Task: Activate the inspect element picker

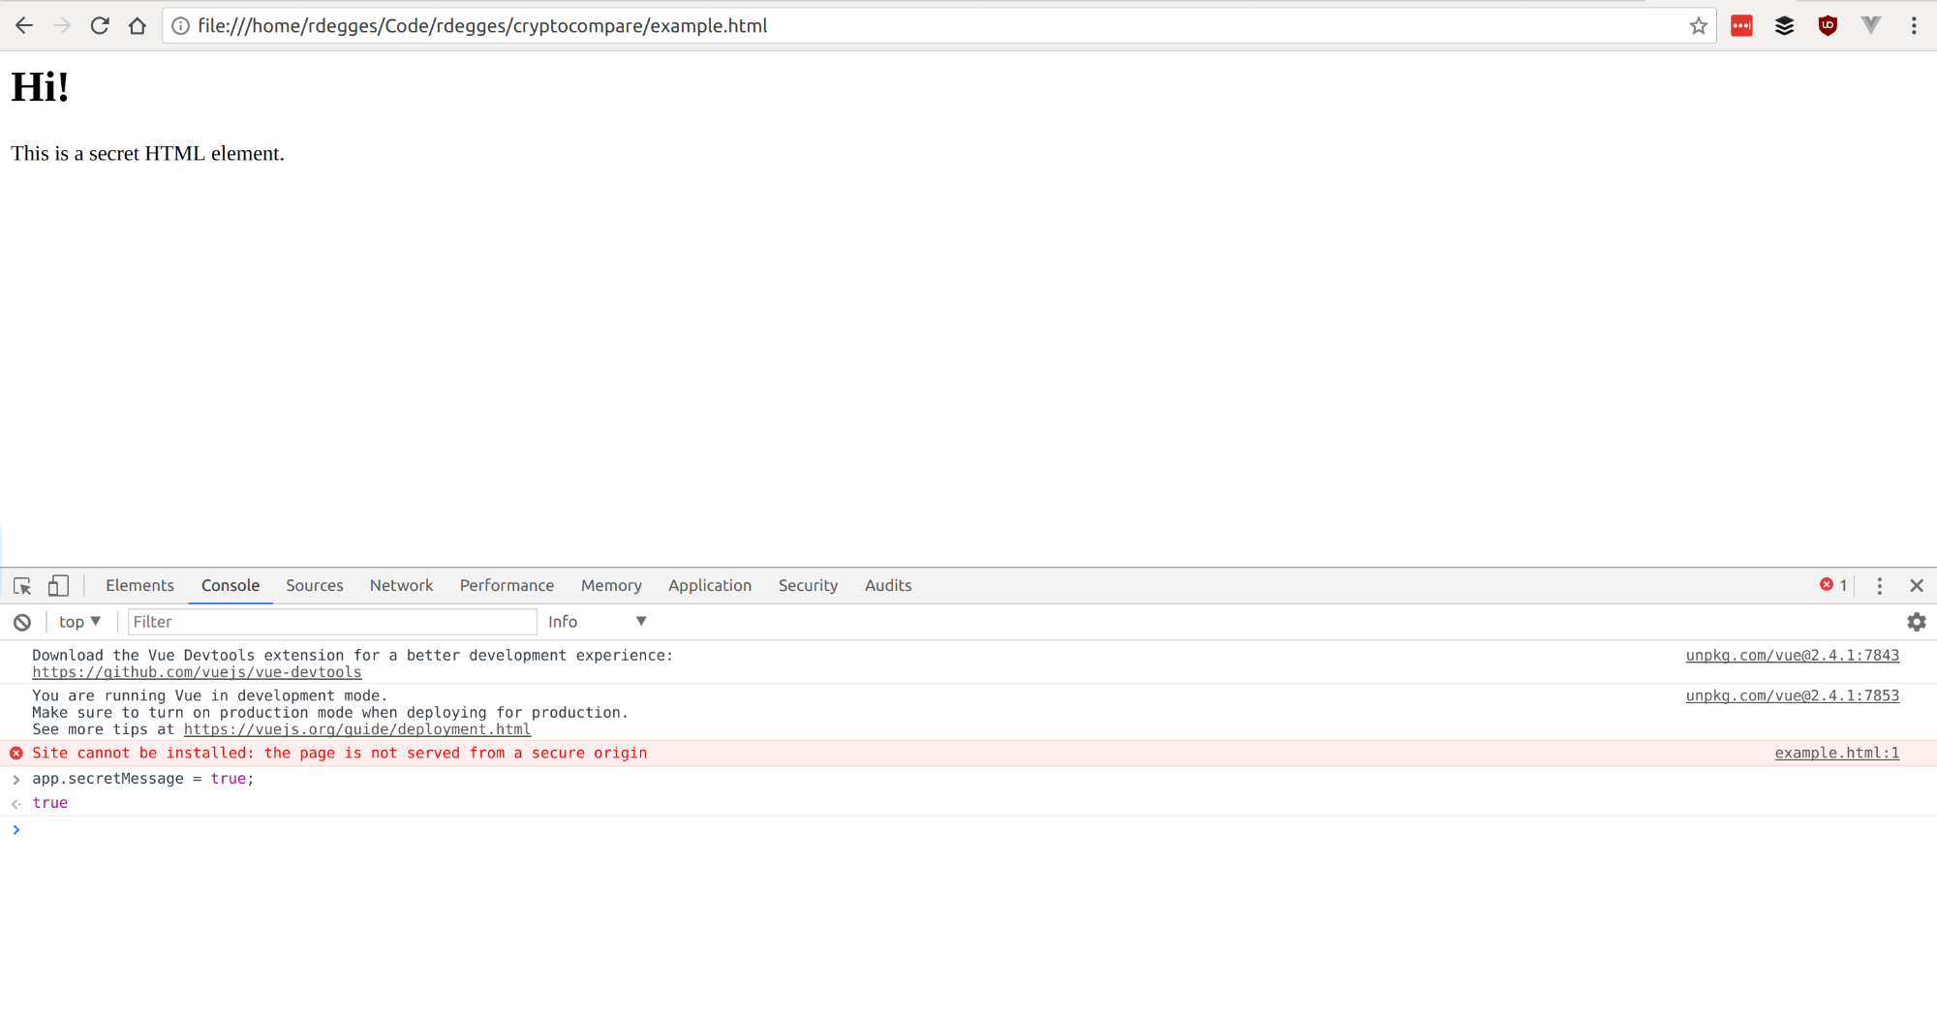Action: tap(22, 586)
